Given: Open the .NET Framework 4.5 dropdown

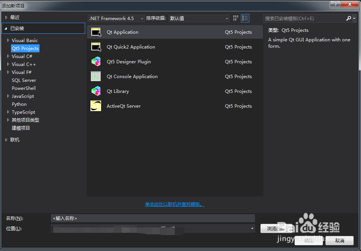Looking at the screenshot, I should (116, 18).
